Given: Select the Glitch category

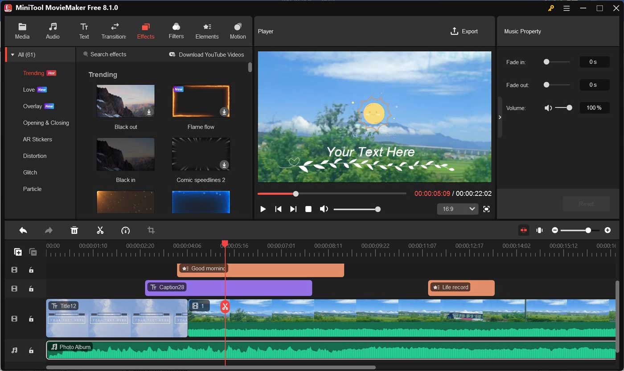Looking at the screenshot, I should coord(30,172).
